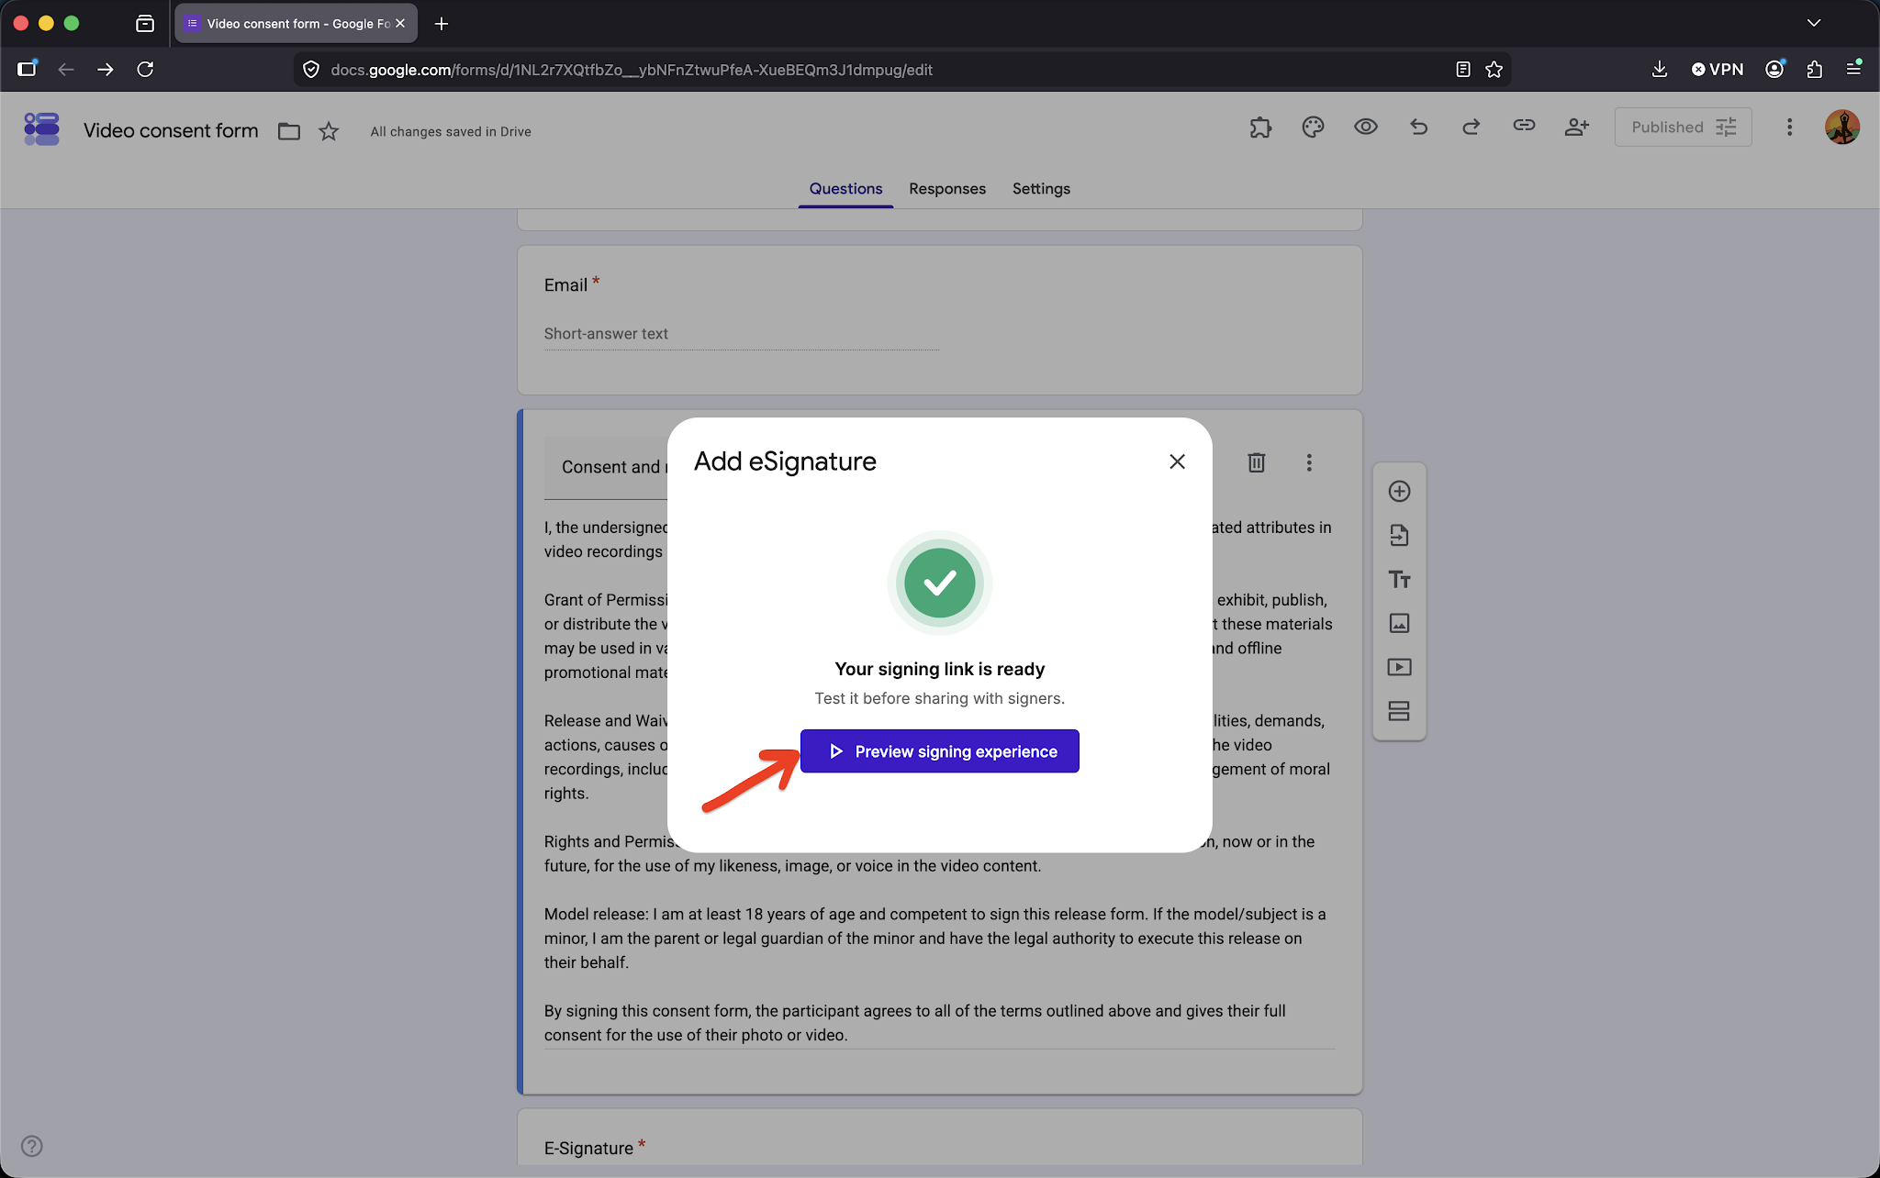View site security shield information
The height and width of the screenshot is (1178, 1880).
[311, 70]
